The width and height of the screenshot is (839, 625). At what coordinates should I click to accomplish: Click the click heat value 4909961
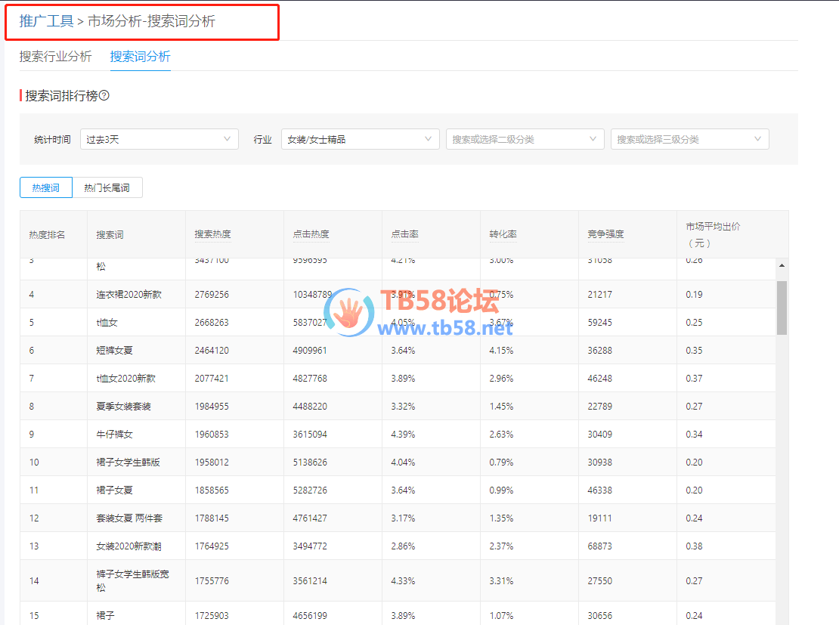click(310, 351)
